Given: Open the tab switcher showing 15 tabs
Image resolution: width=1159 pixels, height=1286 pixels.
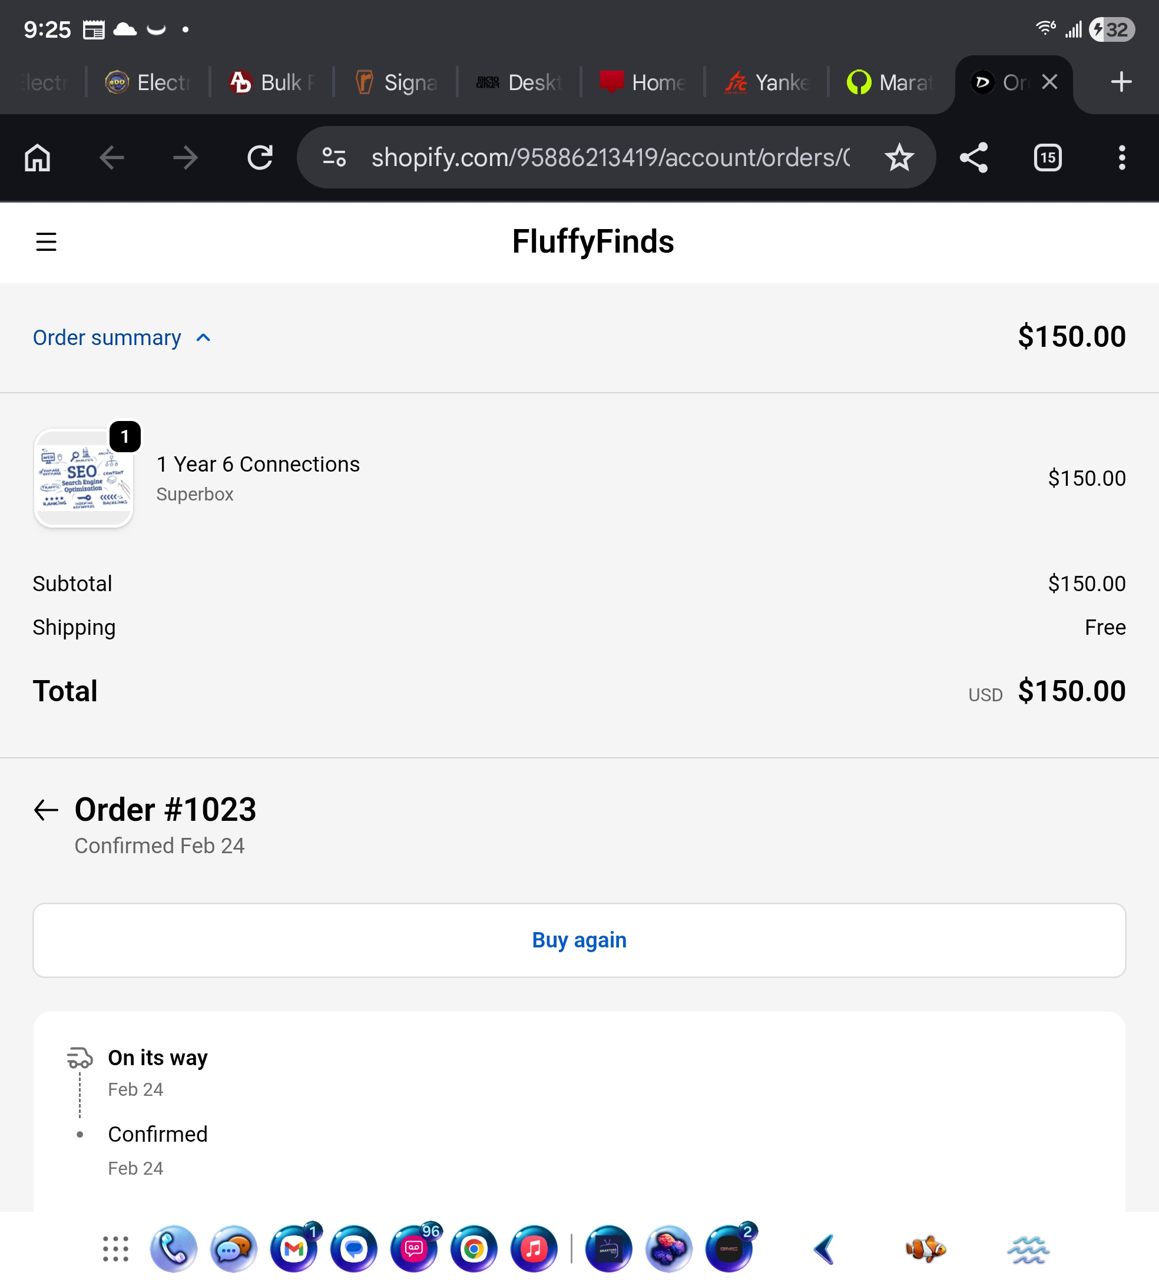Looking at the screenshot, I should coord(1048,157).
